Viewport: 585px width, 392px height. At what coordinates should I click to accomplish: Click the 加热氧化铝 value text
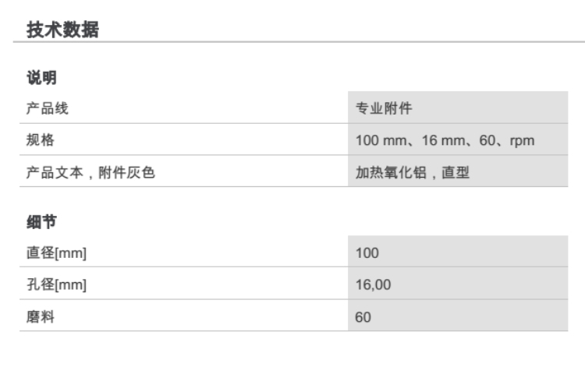(x=388, y=173)
